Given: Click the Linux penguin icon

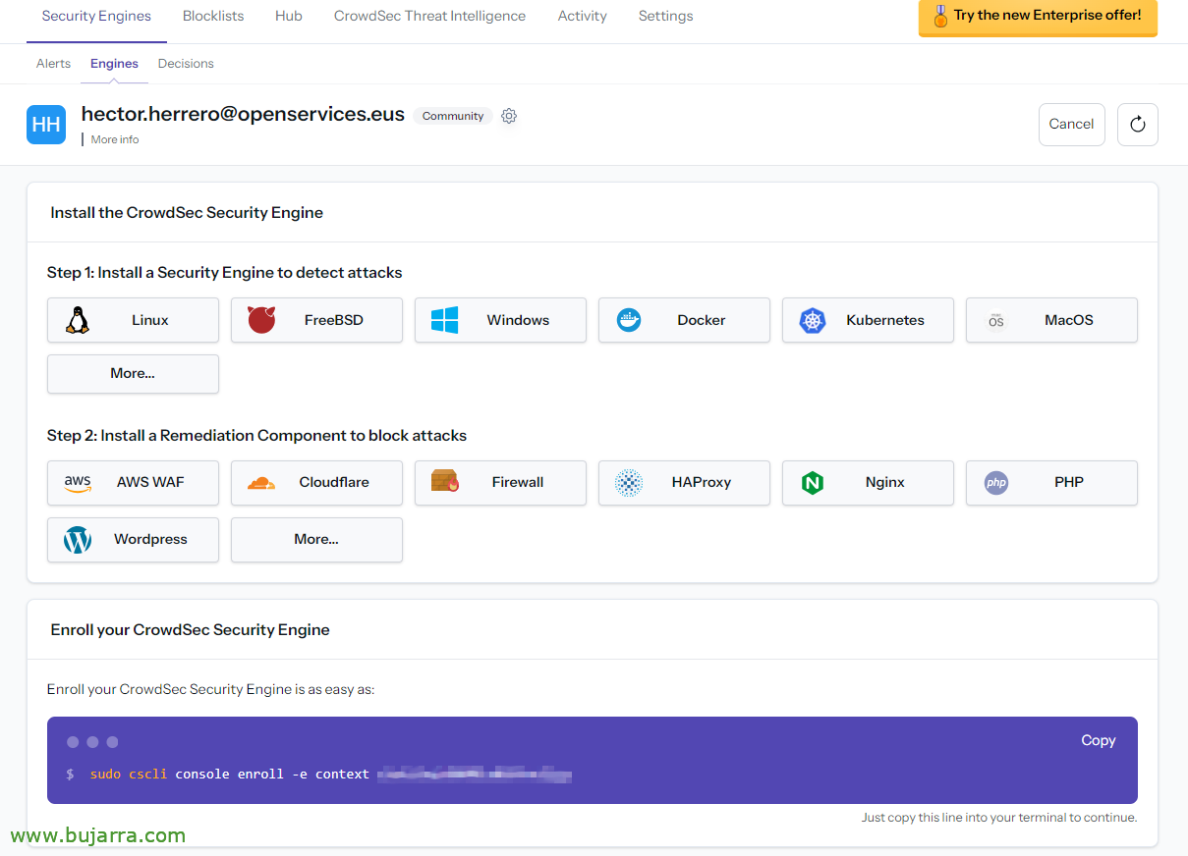Looking at the screenshot, I should coord(78,320).
